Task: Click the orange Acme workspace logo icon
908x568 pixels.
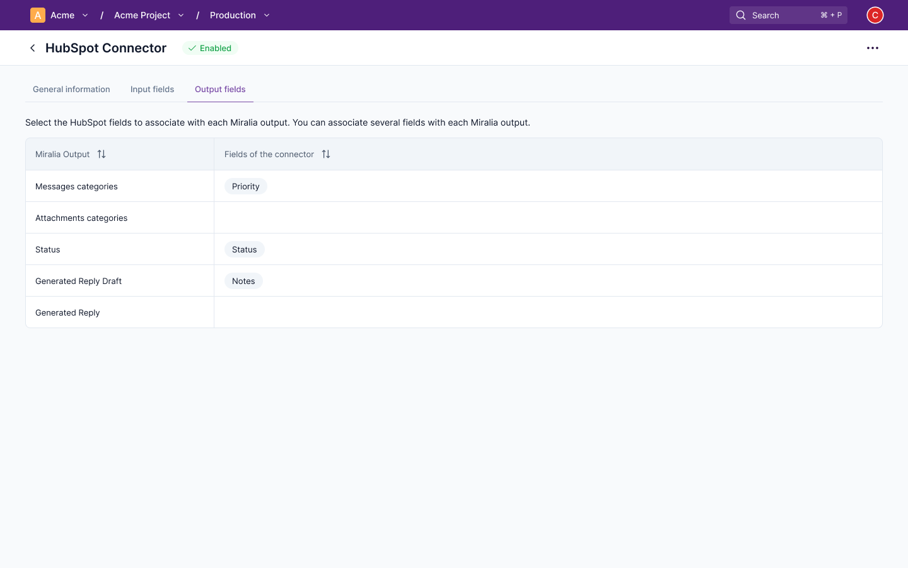Action: 38,15
